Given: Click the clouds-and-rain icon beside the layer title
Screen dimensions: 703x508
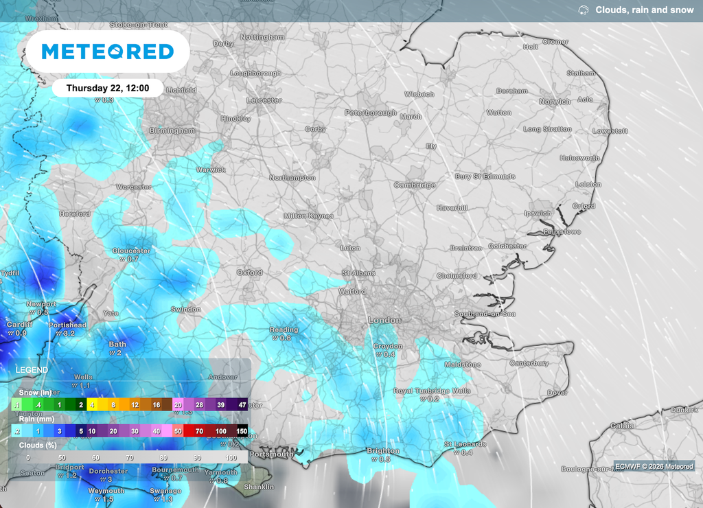Looking at the screenshot, I should (x=584, y=11).
